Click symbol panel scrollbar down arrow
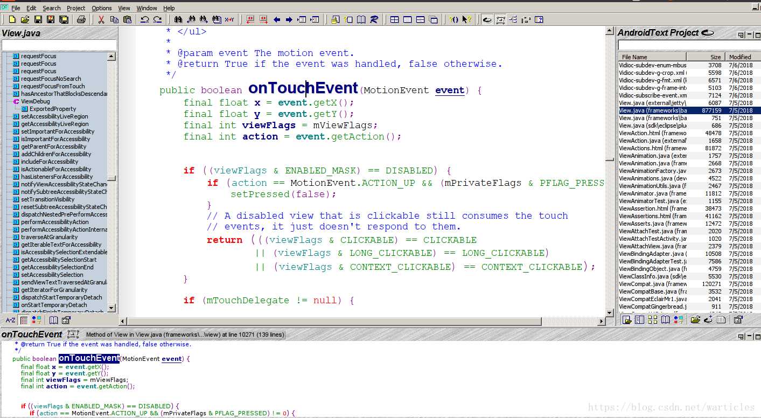 point(111,308)
